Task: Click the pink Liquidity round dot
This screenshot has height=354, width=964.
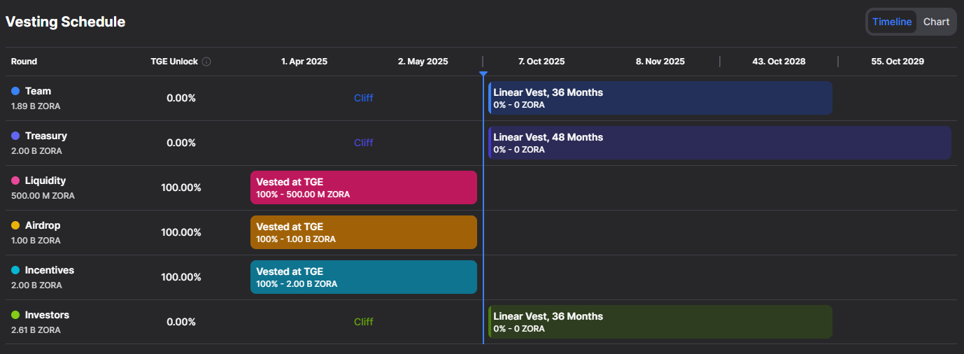Action: 15,181
